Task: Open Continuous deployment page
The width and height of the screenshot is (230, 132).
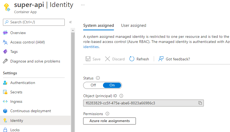Action: (30, 111)
